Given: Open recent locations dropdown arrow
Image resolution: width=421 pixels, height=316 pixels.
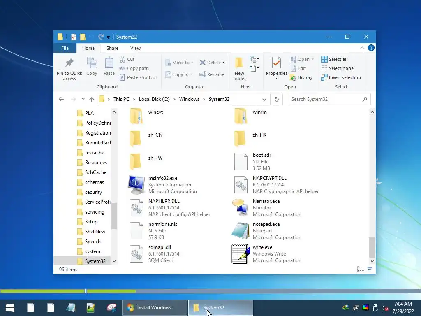Looking at the screenshot, I should [x=83, y=99].
